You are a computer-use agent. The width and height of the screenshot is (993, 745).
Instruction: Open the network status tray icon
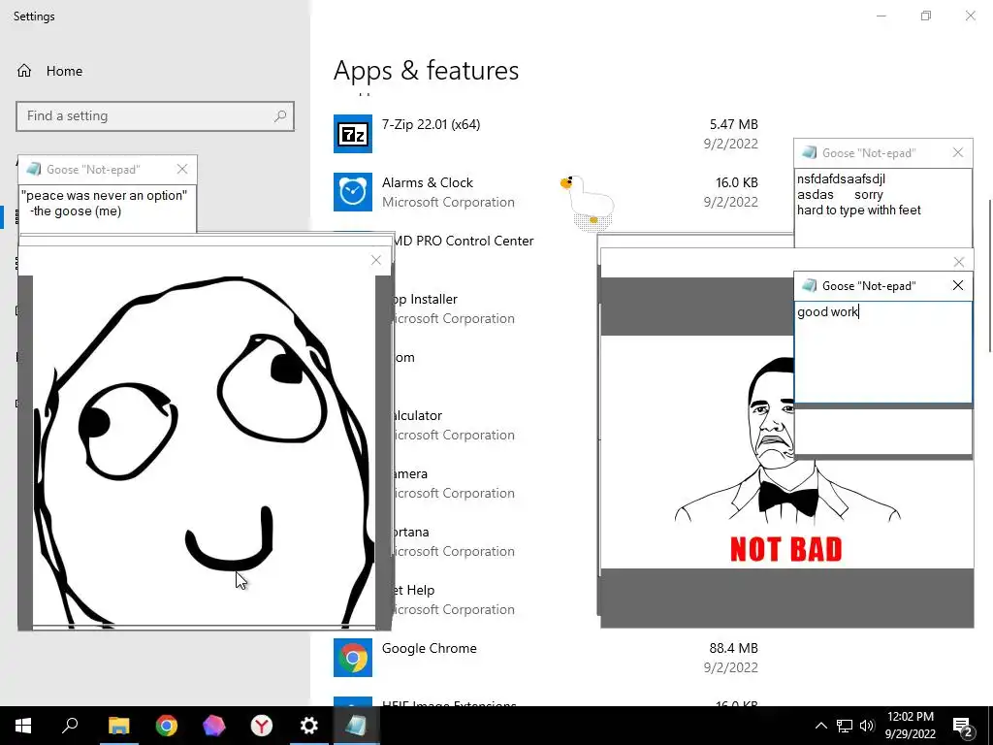(845, 726)
